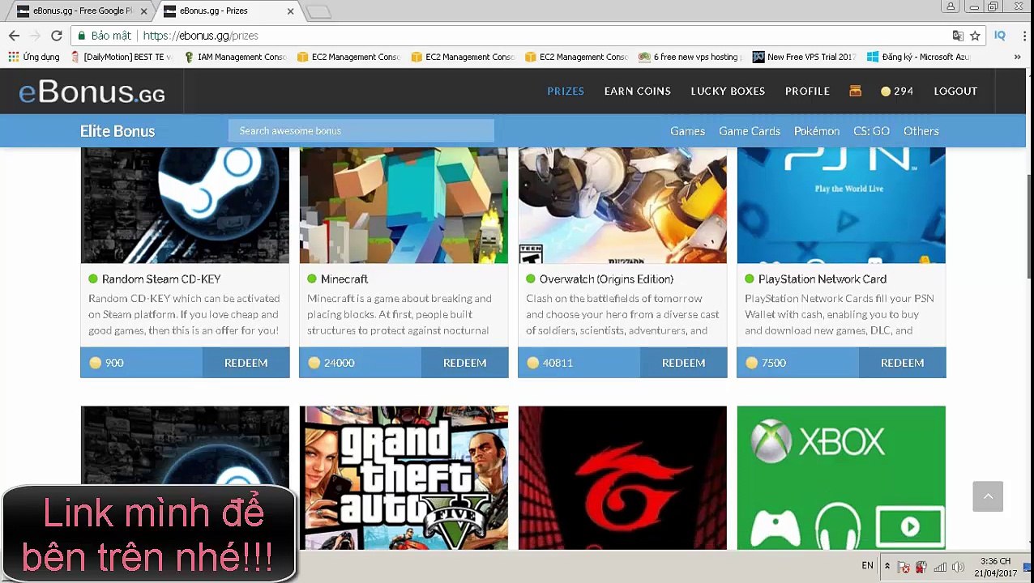Open New Free VPS Trial 2017 bookmark
Screen dimensions: 1034x583
point(804,57)
